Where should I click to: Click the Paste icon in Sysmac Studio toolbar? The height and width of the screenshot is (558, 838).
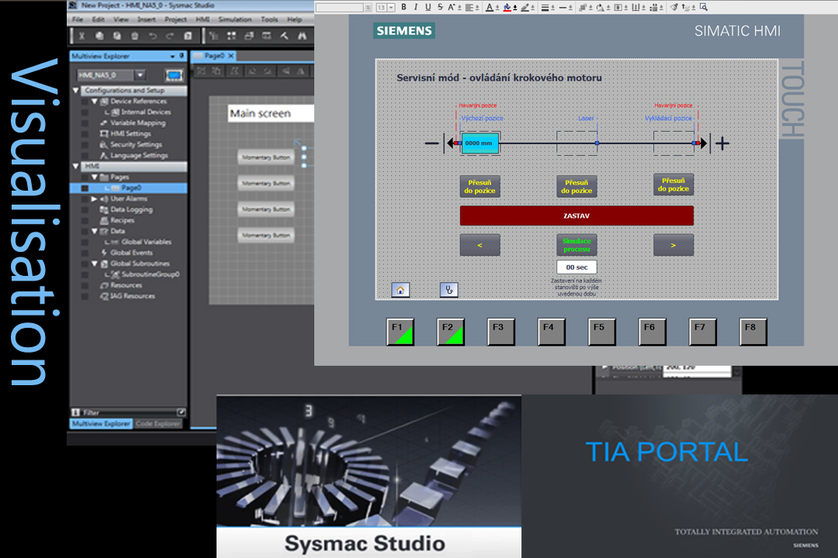[117, 36]
